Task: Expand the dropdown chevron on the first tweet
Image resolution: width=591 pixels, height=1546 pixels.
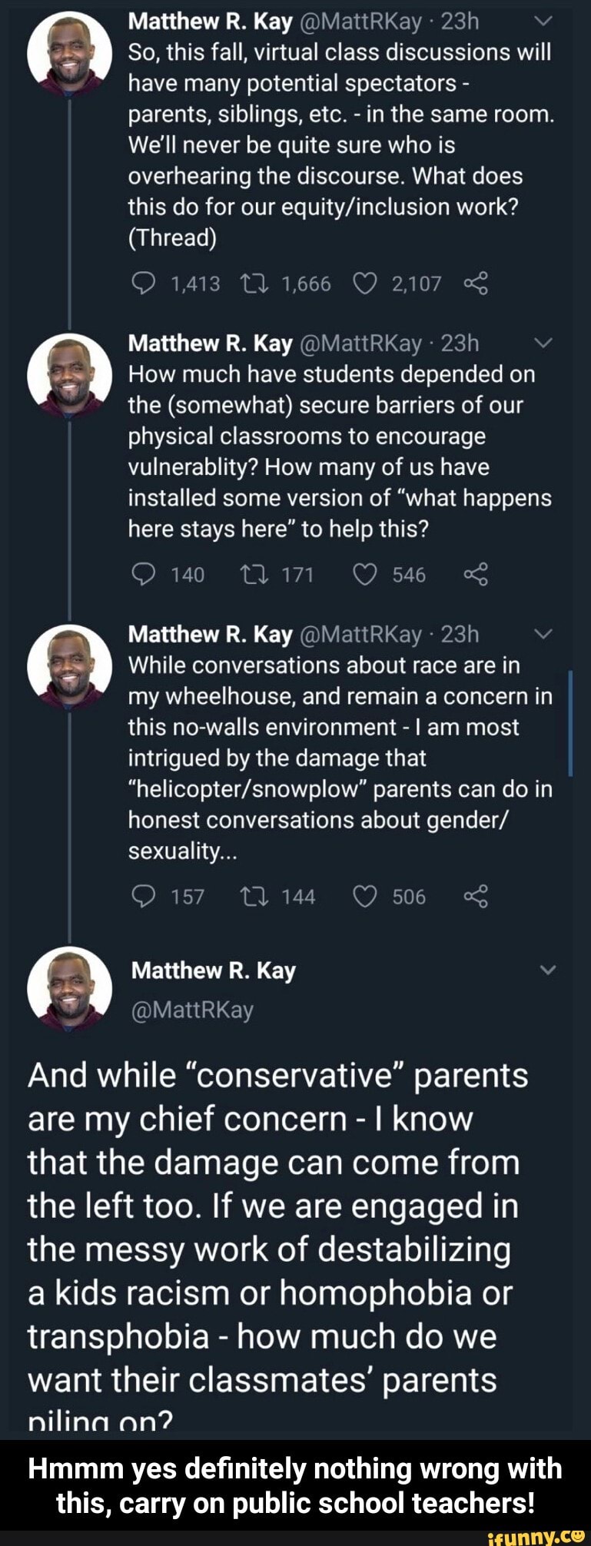Action: pyautogui.click(x=543, y=22)
